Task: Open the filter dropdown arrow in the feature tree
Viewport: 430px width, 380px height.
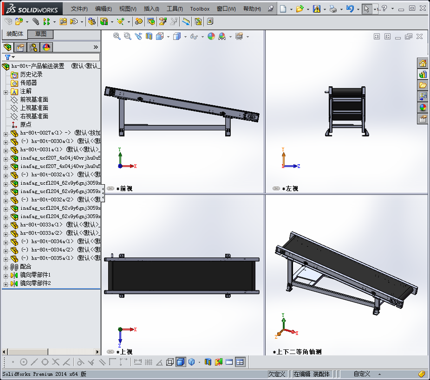Action: (x=13, y=57)
